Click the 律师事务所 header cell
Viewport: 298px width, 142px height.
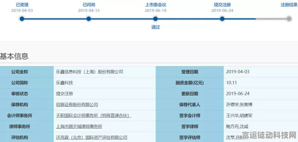[x=27, y=126]
